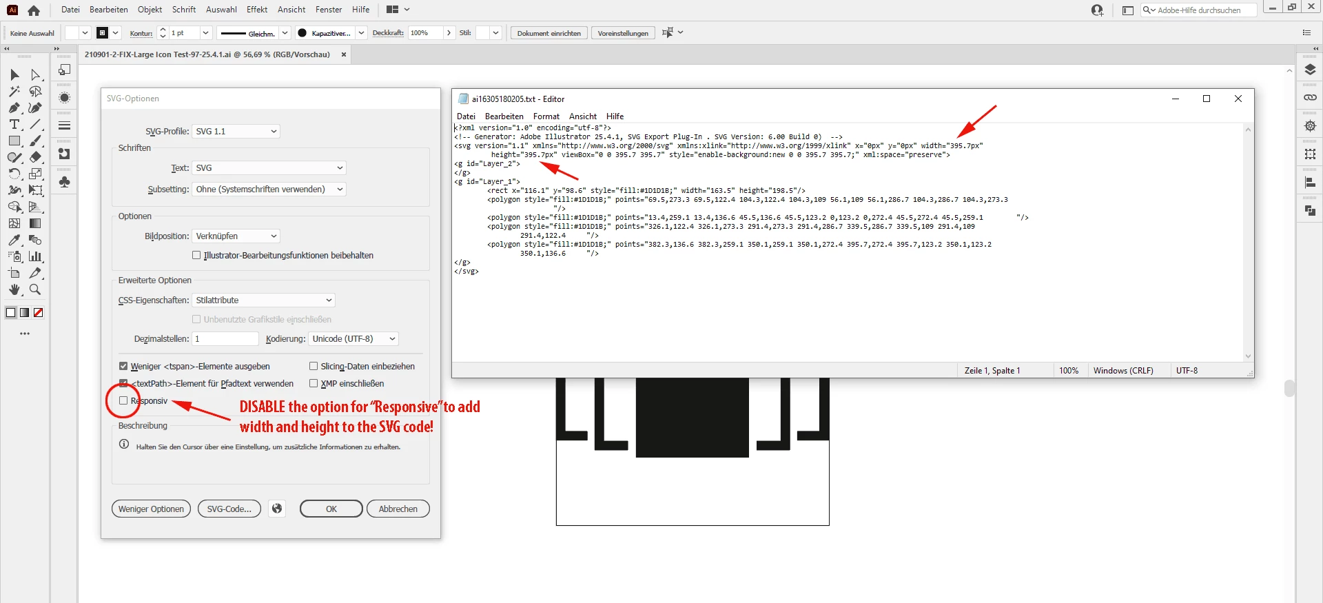Pick the Paintbrush tool
1323x603 pixels.
tap(35, 141)
